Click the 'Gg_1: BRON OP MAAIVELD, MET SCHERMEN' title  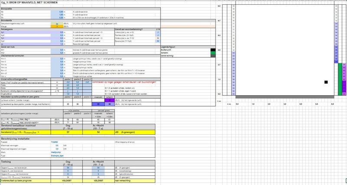29,3
